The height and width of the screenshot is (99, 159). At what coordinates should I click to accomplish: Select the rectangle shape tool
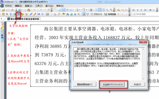pos(38,14)
